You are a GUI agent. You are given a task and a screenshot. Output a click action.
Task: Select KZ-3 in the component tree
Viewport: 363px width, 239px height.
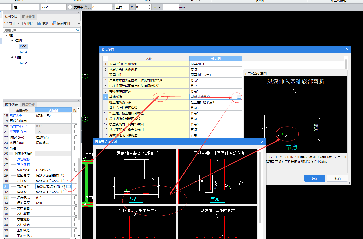coord(23,52)
